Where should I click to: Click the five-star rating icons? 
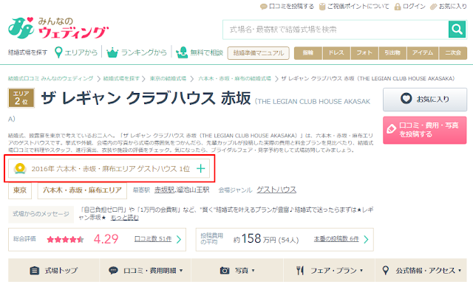coord(65,240)
